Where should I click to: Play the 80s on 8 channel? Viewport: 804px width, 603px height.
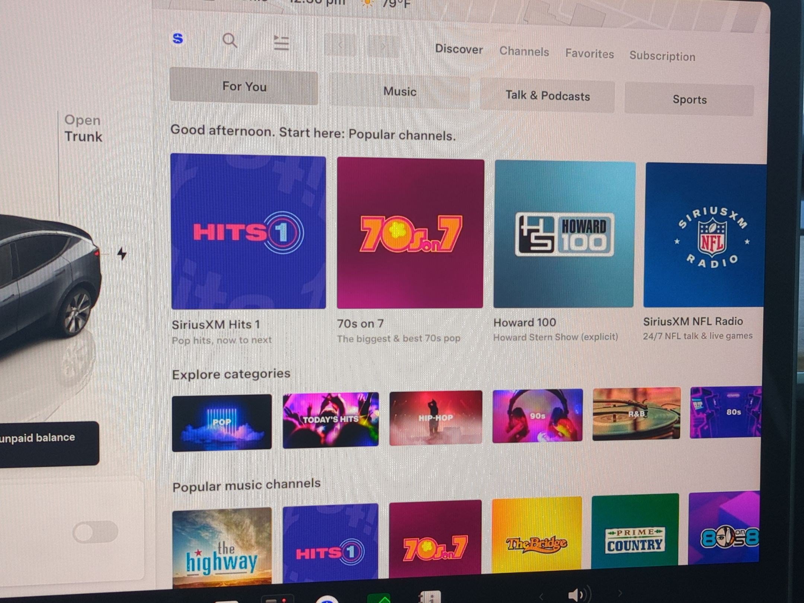pyautogui.click(x=724, y=527)
